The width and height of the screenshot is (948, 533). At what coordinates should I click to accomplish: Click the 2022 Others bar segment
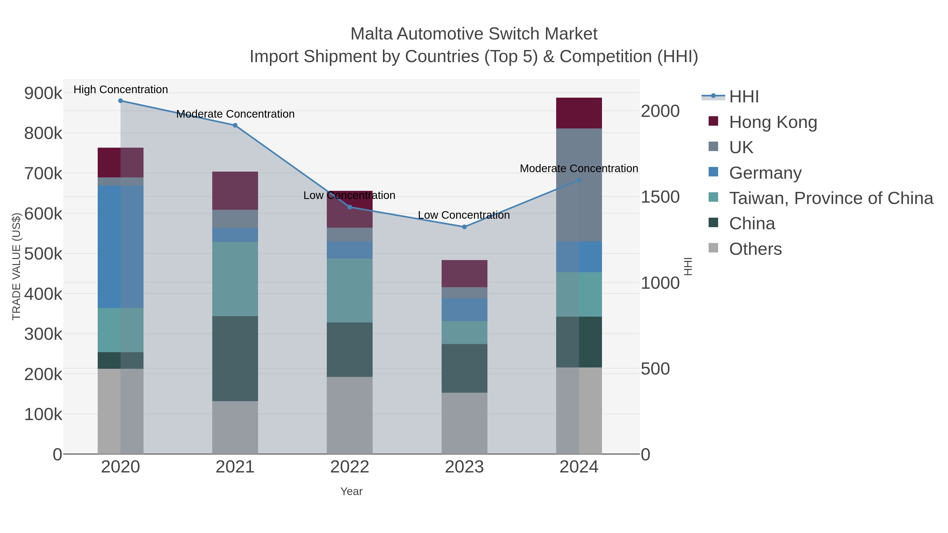(350, 416)
